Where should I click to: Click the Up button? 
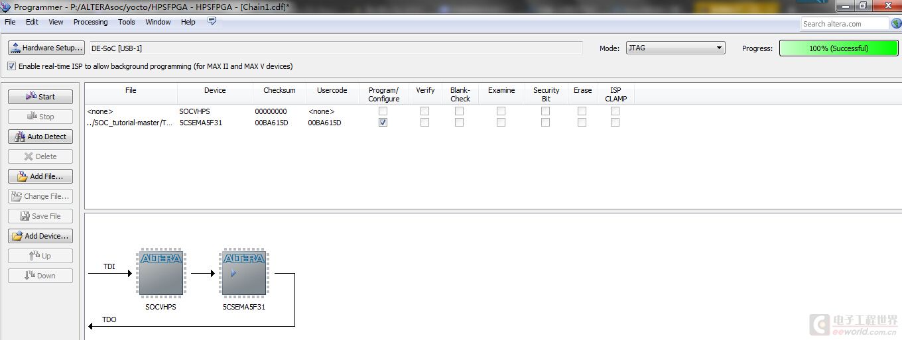[40, 256]
